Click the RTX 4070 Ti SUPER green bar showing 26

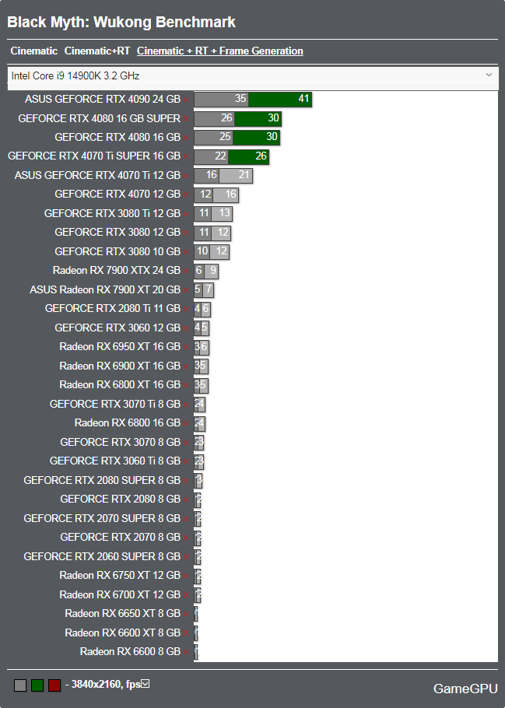[248, 156]
